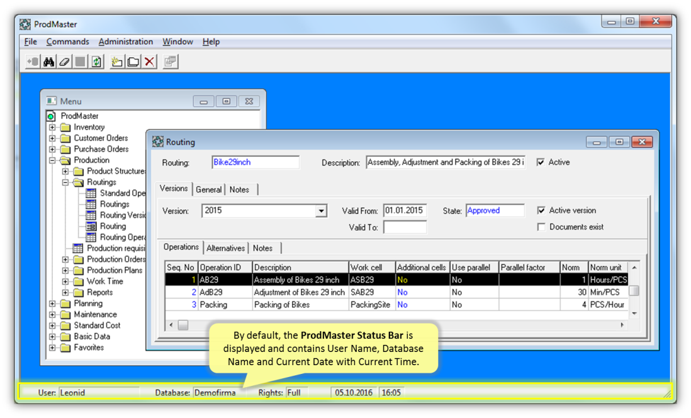
Task: Click the form icon beside the Routing tree item
Action: [91, 226]
